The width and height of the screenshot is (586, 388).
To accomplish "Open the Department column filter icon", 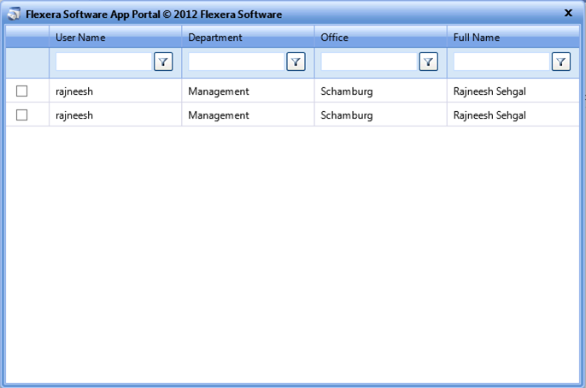I will tap(296, 62).
